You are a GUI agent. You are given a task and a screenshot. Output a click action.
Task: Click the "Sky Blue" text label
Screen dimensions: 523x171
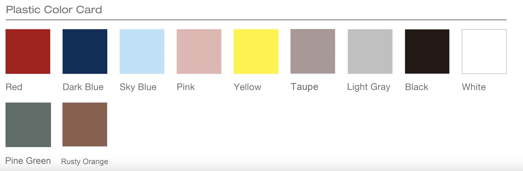click(138, 87)
